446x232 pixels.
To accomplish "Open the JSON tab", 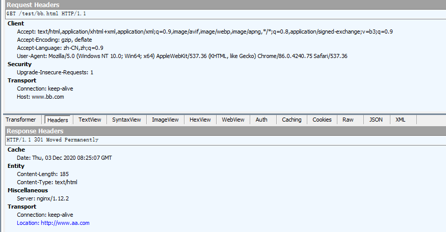I will pyautogui.click(x=376, y=120).
